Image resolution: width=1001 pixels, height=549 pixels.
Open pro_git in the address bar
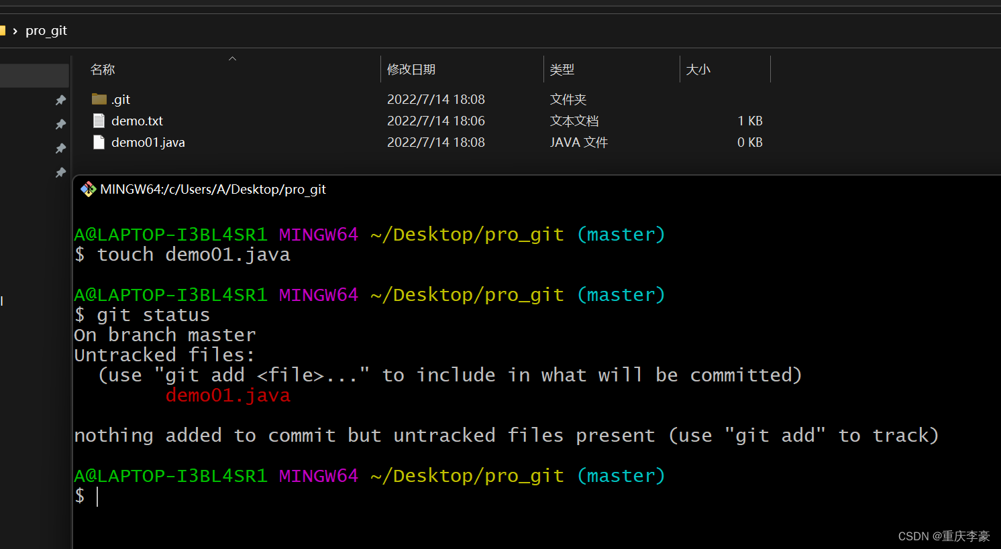pyautogui.click(x=46, y=31)
